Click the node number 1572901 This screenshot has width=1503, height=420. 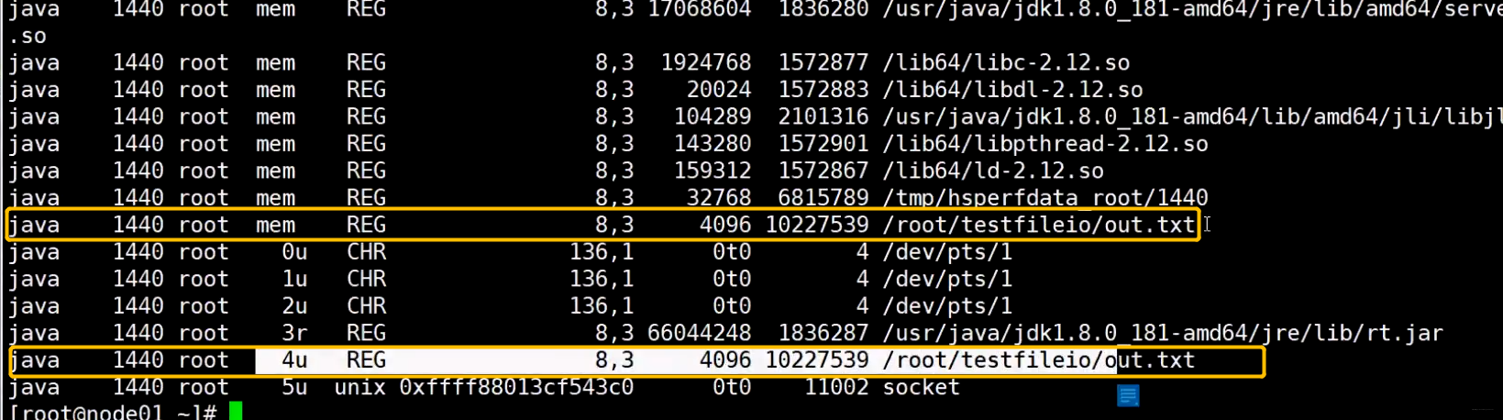(823, 144)
